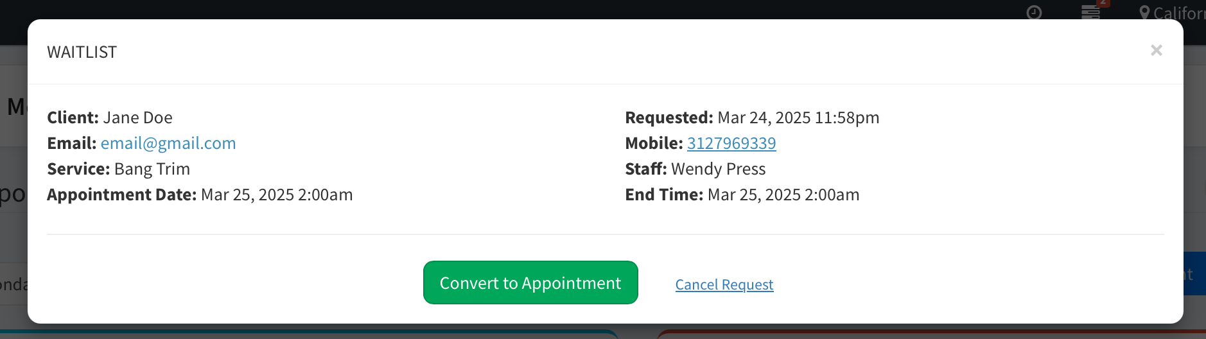Screen dimensions: 1206x339
Task: Click the location pin icon
Action: click(1144, 13)
